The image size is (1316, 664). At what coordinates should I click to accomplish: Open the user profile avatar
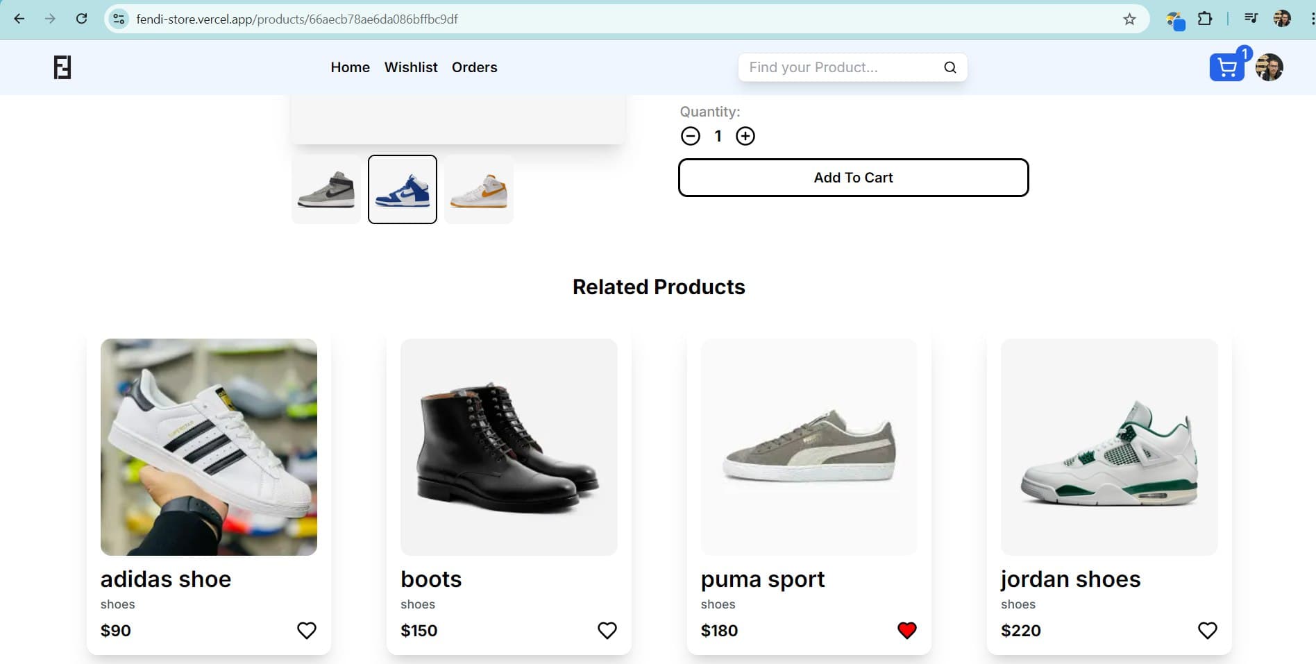(x=1269, y=67)
